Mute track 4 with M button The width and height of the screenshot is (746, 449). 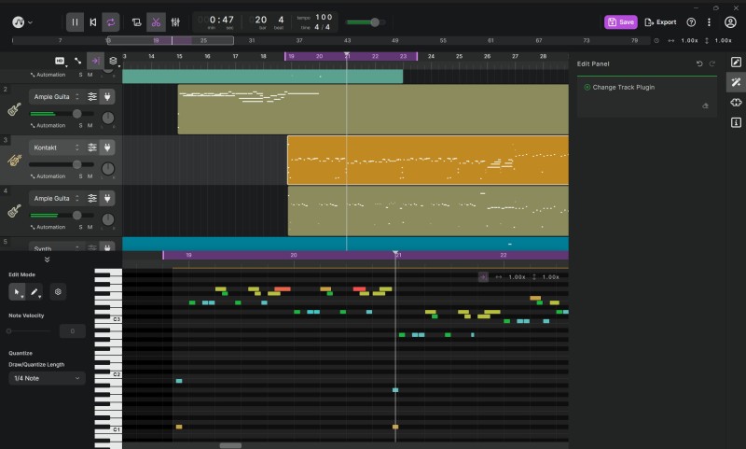90,227
